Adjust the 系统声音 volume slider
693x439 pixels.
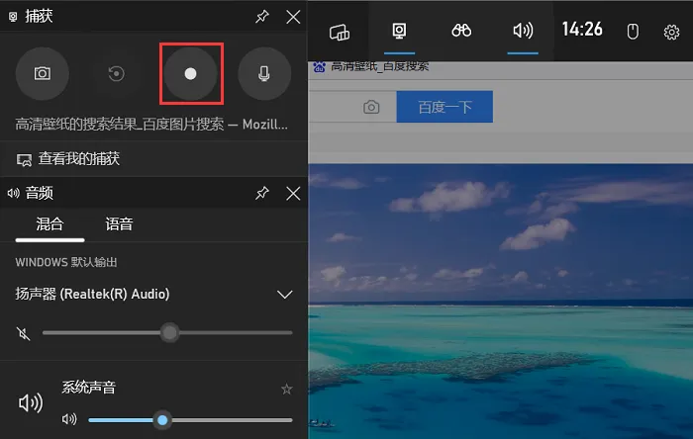point(190,420)
